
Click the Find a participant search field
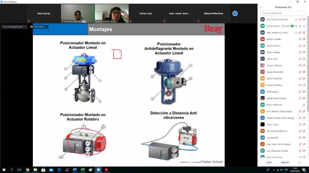tap(283, 13)
